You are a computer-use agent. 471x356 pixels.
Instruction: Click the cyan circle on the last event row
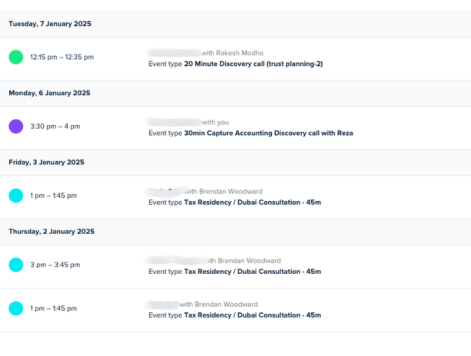(x=16, y=308)
